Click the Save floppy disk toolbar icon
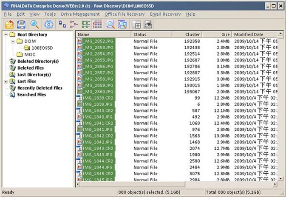Screen dimensions: 286x197 click(x=21, y=25)
